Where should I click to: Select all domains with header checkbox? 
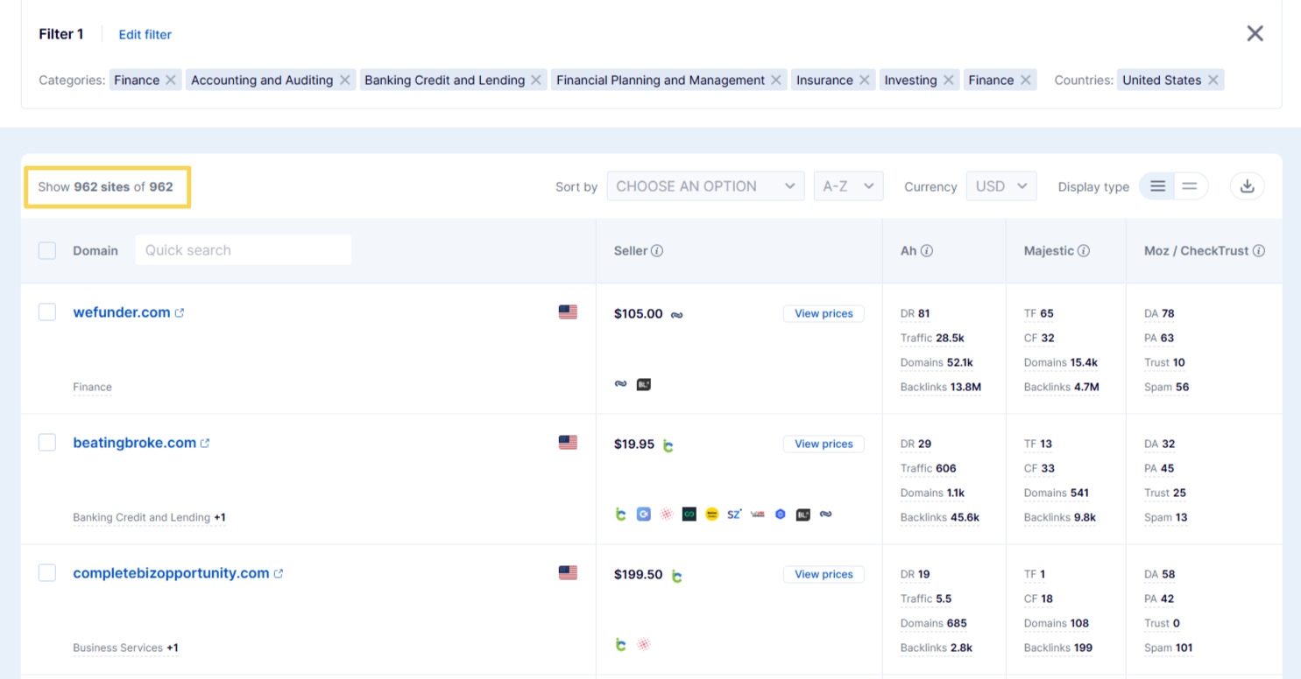(x=47, y=251)
